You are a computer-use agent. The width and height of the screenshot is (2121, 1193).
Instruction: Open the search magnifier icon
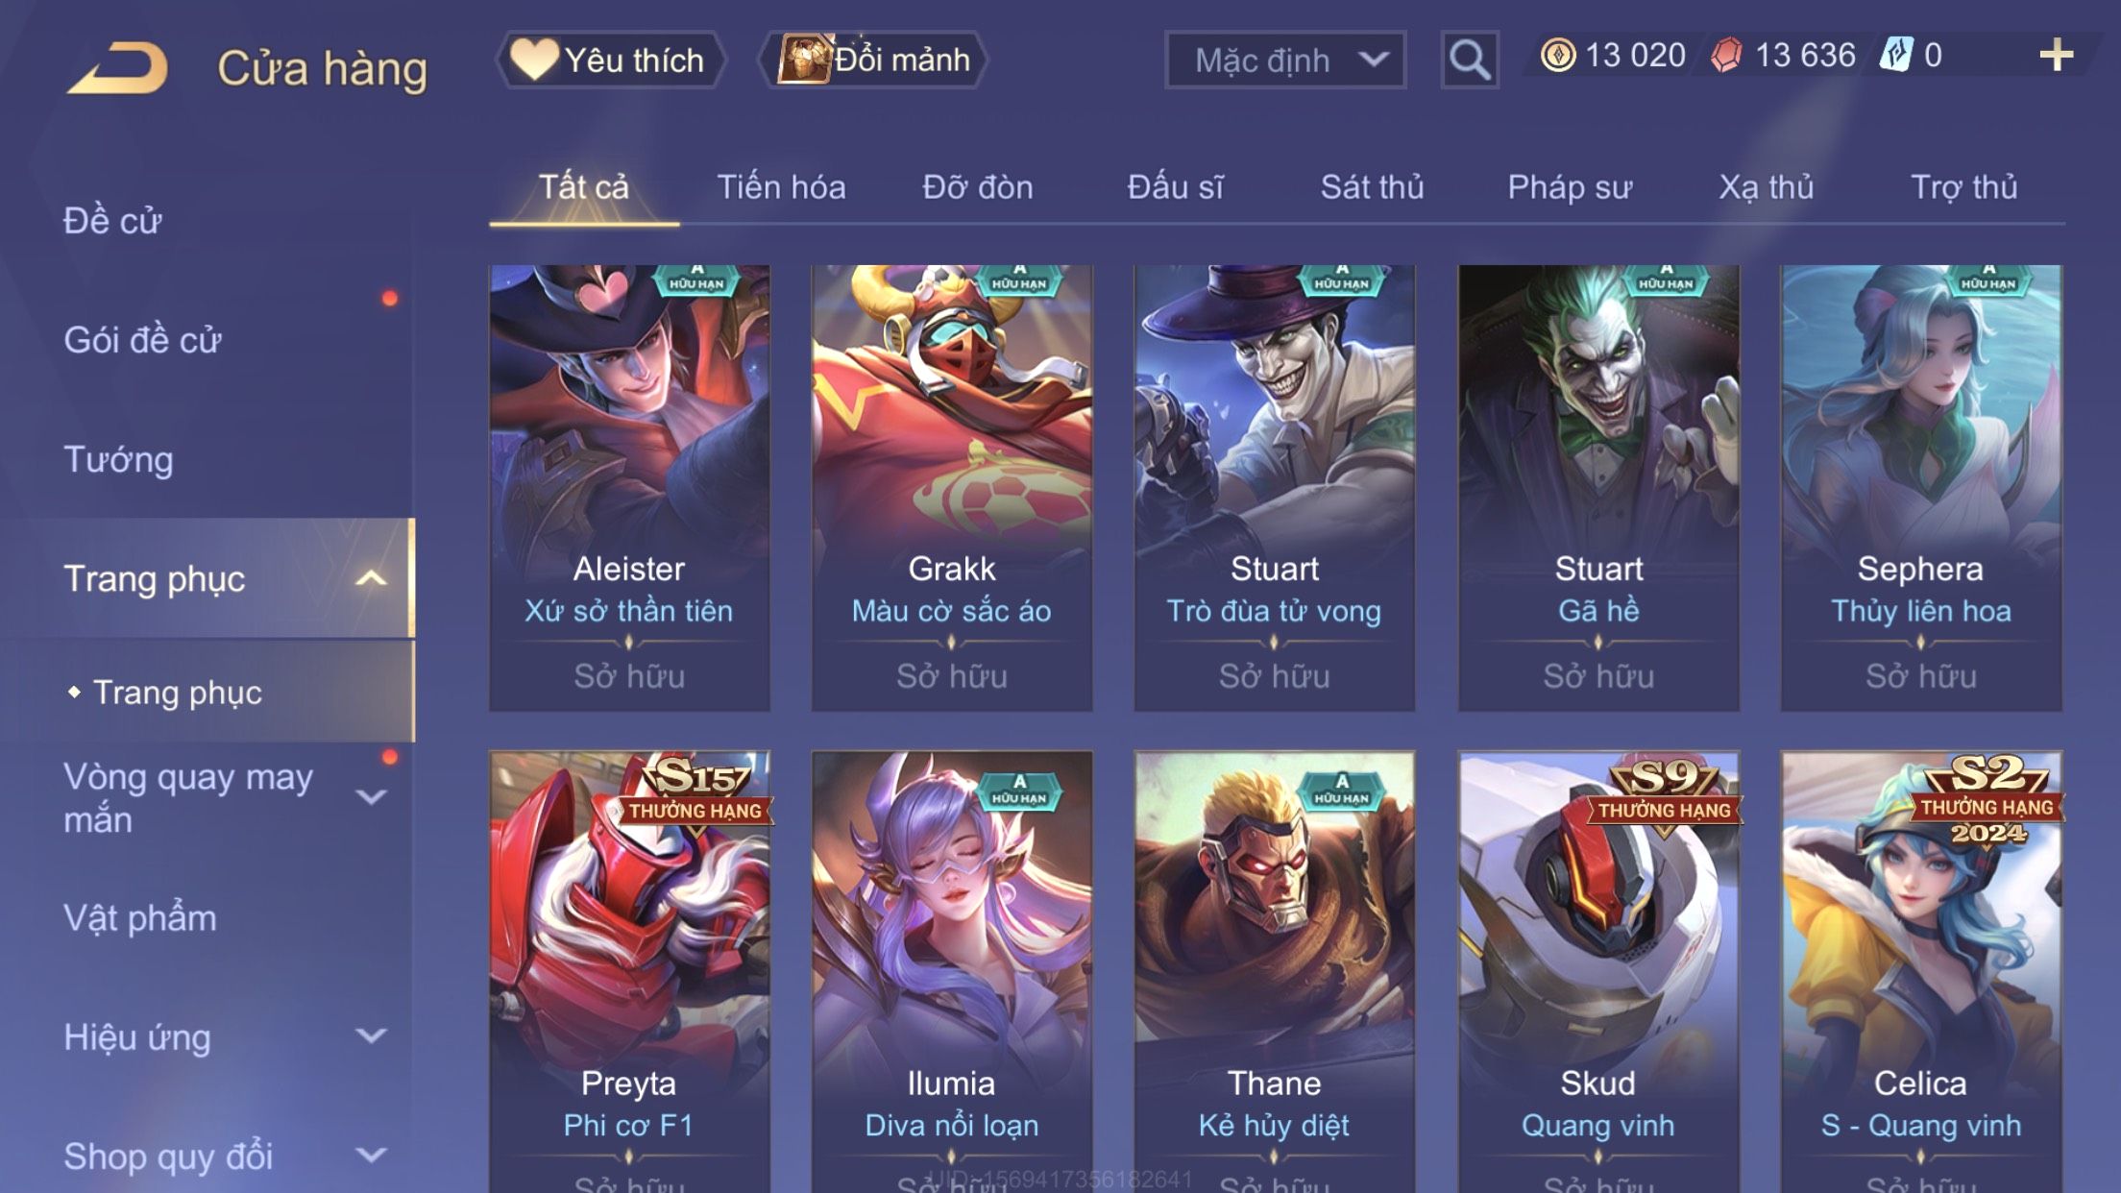pos(1469,60)
